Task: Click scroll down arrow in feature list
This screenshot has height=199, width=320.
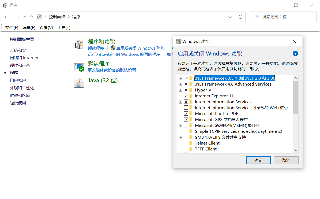Action: (296, 150)
